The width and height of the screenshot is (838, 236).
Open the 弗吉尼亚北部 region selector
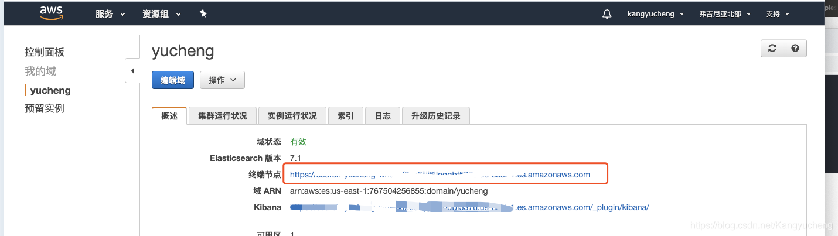pos(725,14)
